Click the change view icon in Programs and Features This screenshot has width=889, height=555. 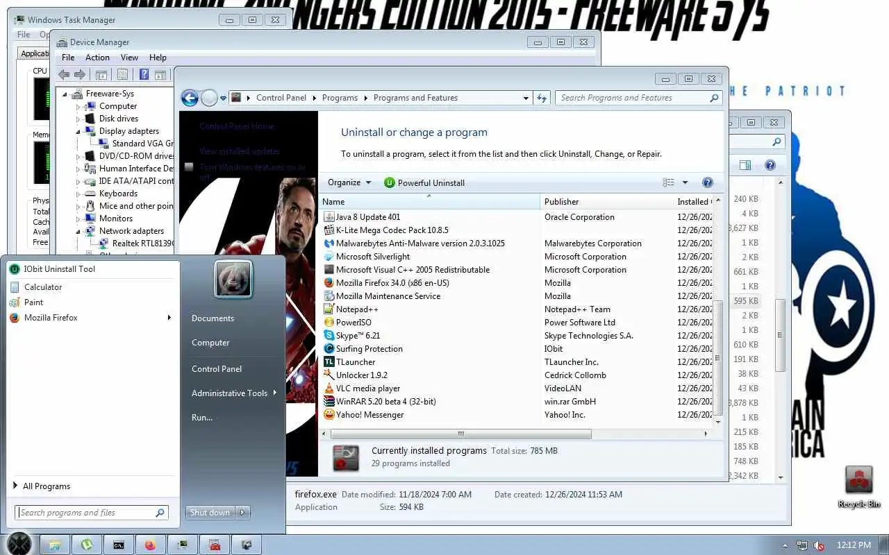(x=669, y=182)
